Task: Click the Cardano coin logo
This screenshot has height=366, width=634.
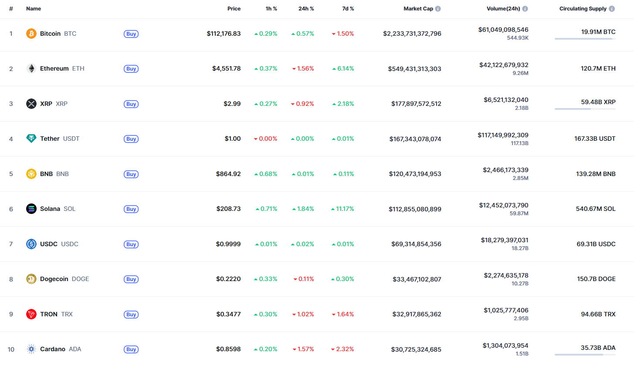Action: [31, 349]
